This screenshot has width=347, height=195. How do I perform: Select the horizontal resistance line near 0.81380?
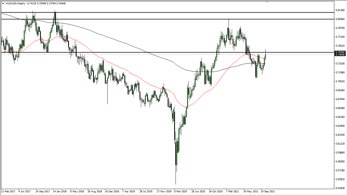tap(162, 12)
